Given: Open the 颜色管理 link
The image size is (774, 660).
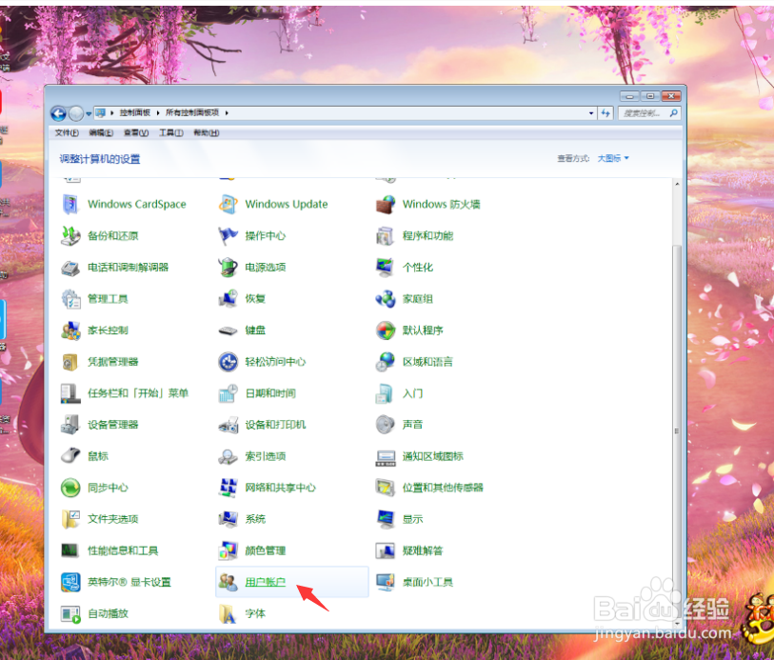Looking at the screenshot, I should click(x=265, y=550).
